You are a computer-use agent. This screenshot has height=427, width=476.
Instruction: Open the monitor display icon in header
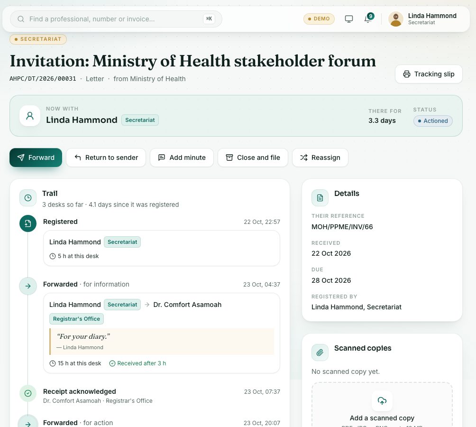pyautogui.click(x=349, y=19)
